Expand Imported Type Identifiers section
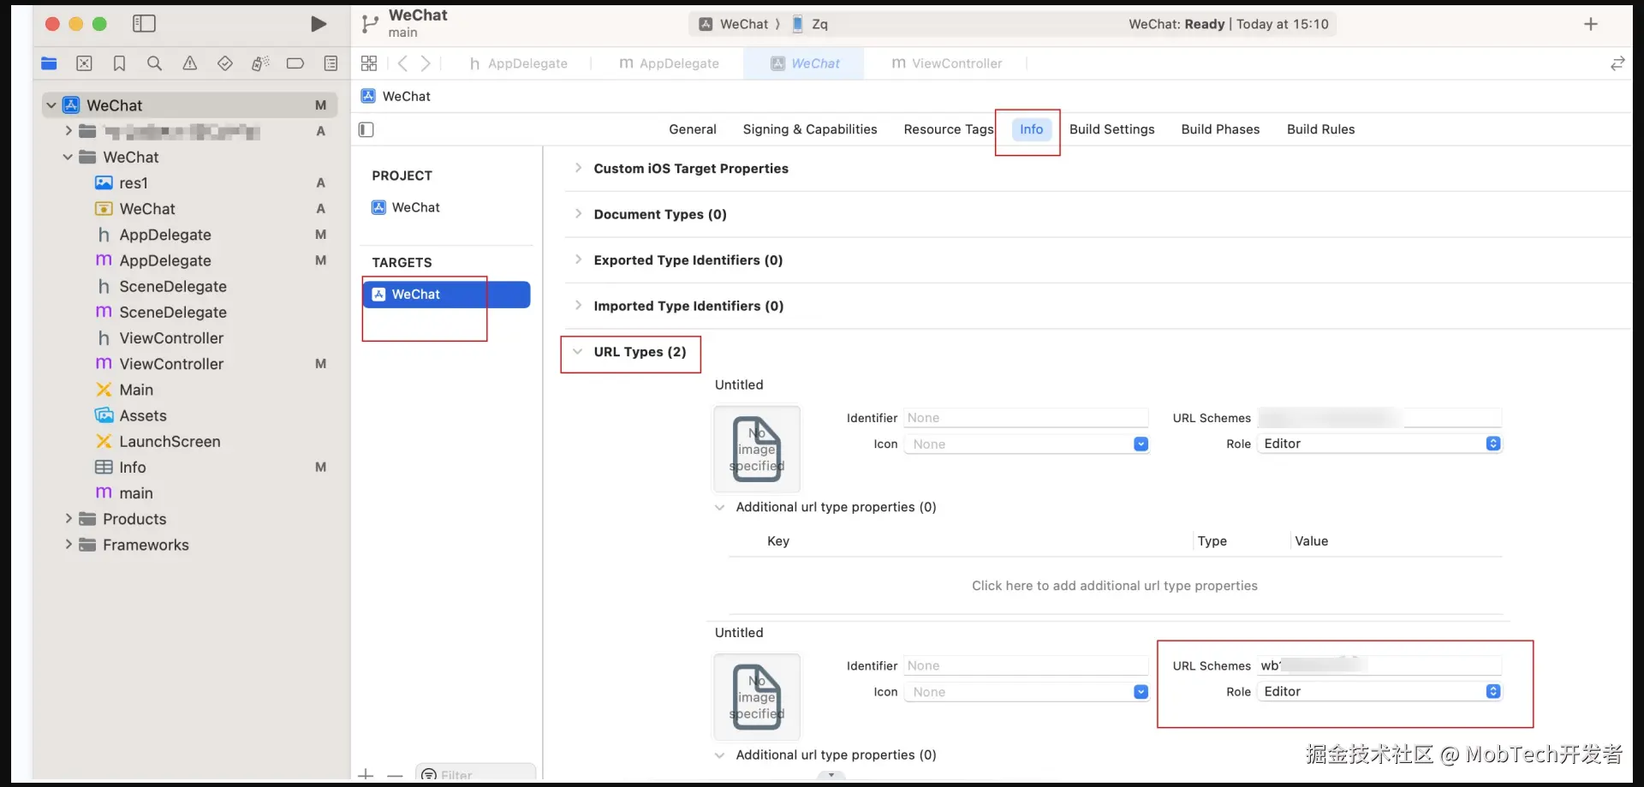 click(x=578, y=306)
